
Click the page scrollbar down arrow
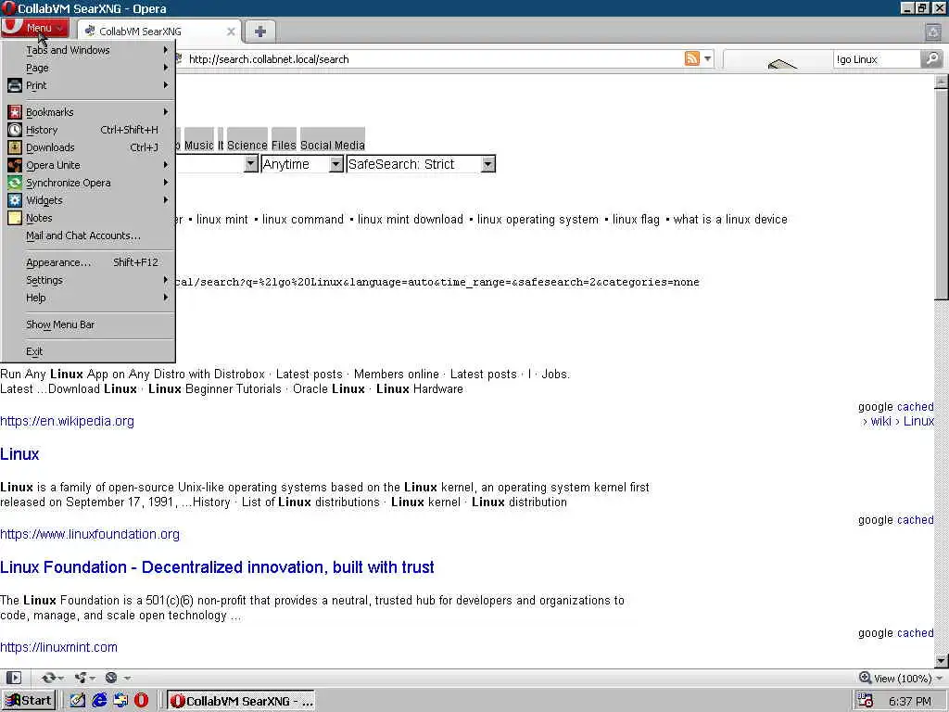coord(942,660)
